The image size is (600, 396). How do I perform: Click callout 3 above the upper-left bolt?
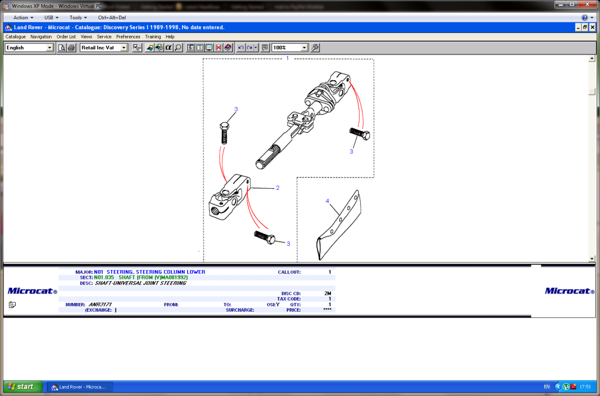tap(236, 110)
